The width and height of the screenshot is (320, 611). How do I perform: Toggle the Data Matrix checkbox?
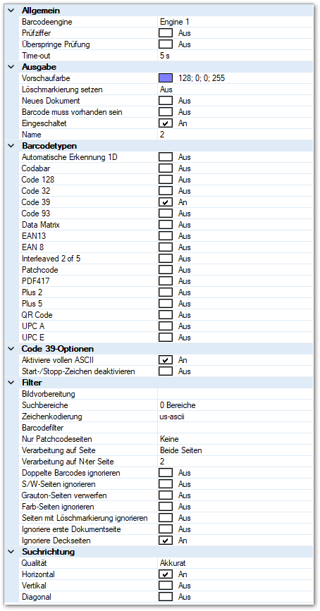[x=166, y=225]
